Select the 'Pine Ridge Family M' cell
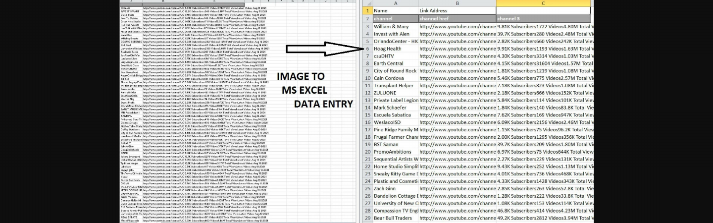The image size is (713, 223). pos(395,129)
